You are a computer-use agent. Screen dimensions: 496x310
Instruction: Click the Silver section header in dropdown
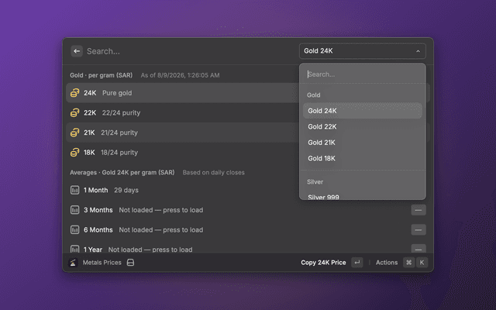[315, 182]
